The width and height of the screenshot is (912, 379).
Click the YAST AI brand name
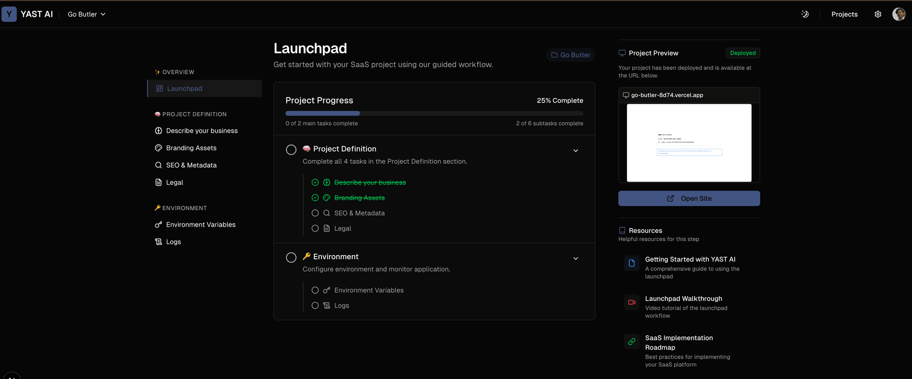click(37, 14)
